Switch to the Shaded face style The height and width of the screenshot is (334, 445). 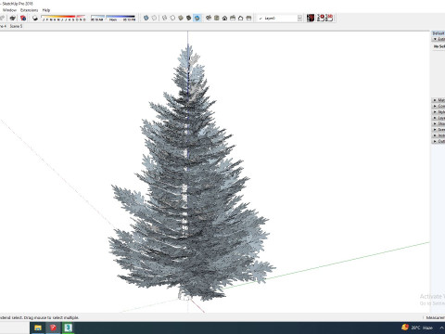(x=181, y=18)
